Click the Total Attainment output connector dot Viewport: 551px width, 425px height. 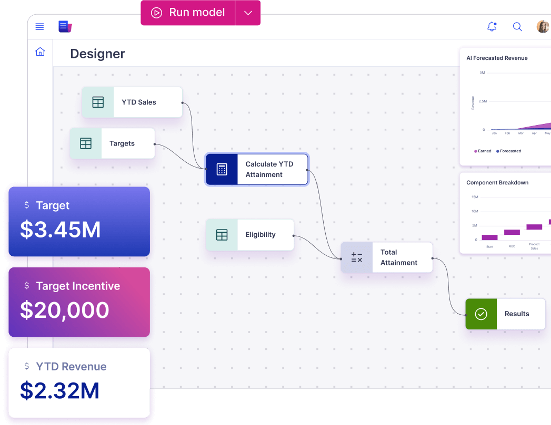tap(433, 258)
